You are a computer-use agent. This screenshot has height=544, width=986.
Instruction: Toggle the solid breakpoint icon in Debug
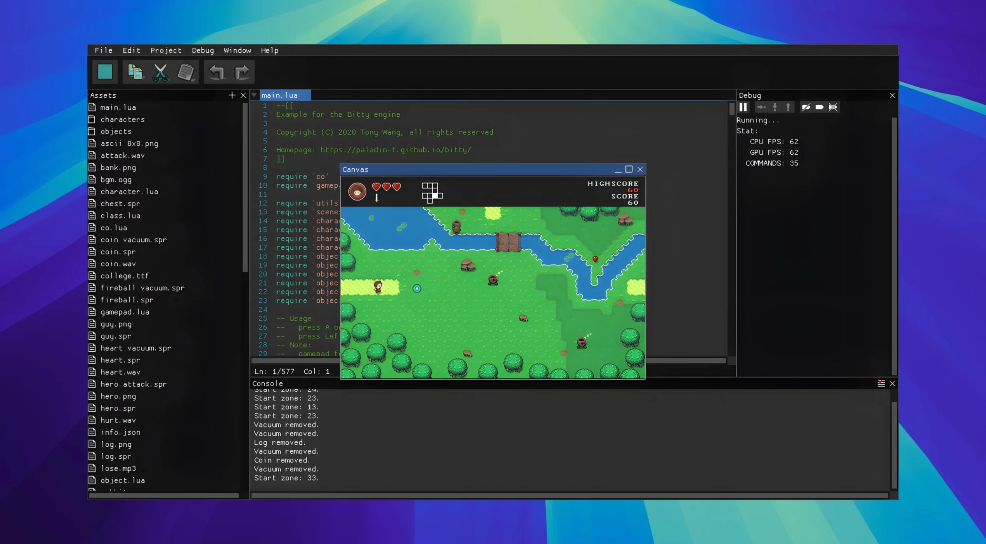pos(820,107)
